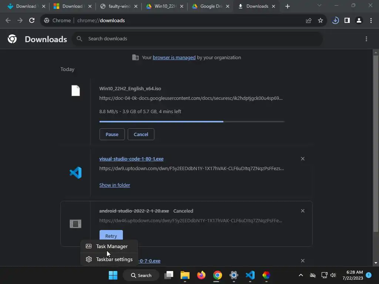Screen dimensions: 379x284
Task: Go back using the browser back arrow
Action: (8, 21)
